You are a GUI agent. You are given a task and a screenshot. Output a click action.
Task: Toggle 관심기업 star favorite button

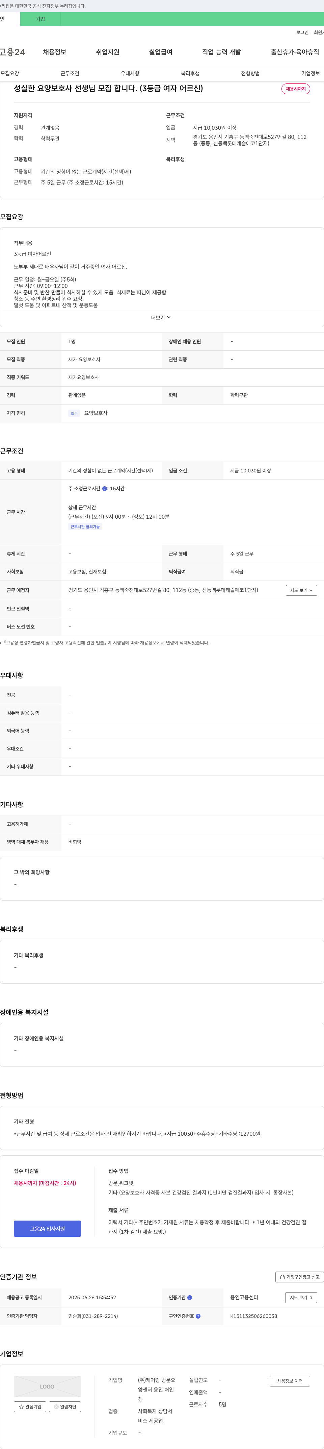point(30,1406)
